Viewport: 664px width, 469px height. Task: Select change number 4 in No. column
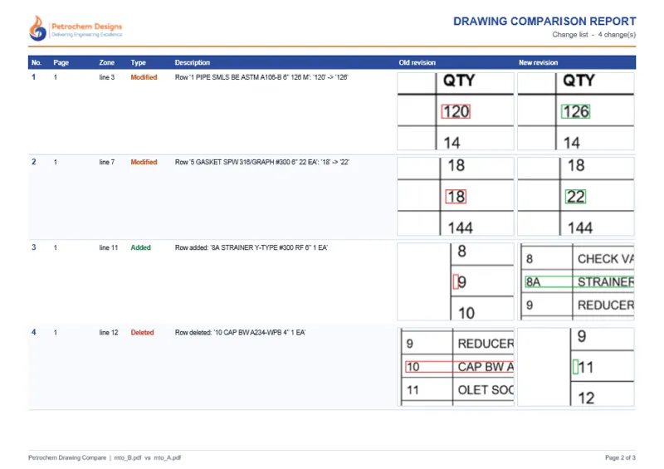coord(33,332)
